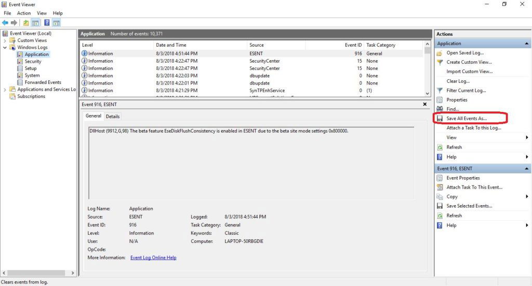Click the Save All Events floppy icon
Screen dimensions: 532x286
(440, 119)
